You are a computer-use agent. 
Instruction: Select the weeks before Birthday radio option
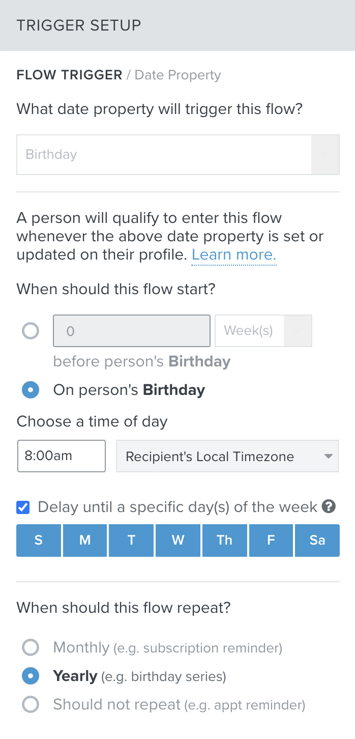click(31, 331)
